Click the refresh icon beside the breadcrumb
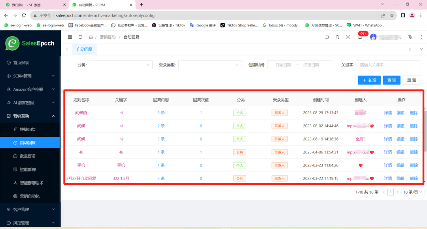Viewport: 427px width, 229px height. pos(80,37)
